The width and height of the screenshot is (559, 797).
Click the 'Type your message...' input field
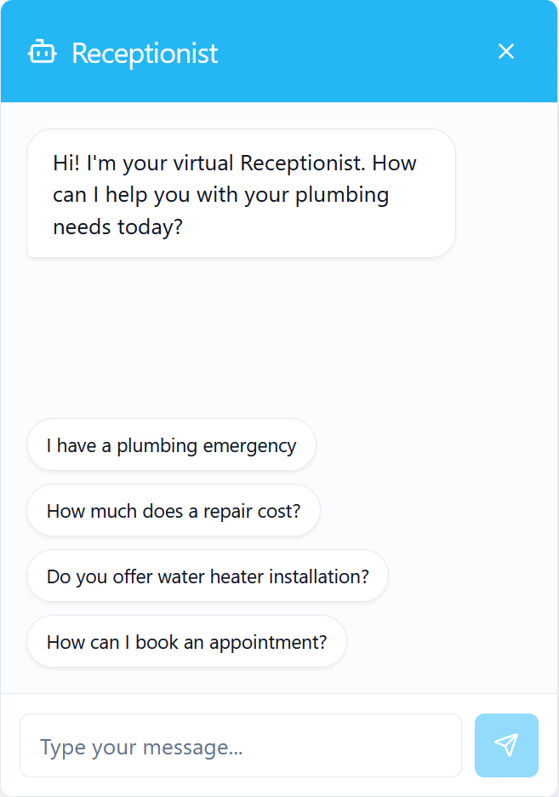click(241, 745)
